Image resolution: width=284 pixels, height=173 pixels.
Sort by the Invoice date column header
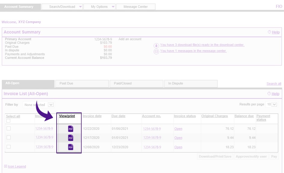click(x=92, y=116)
